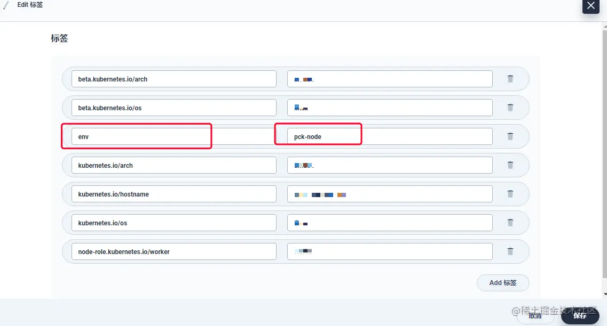Close the Edit 标签 dialog
The width and height of the screenshot is (607, 326).
(x=591, y=6)
